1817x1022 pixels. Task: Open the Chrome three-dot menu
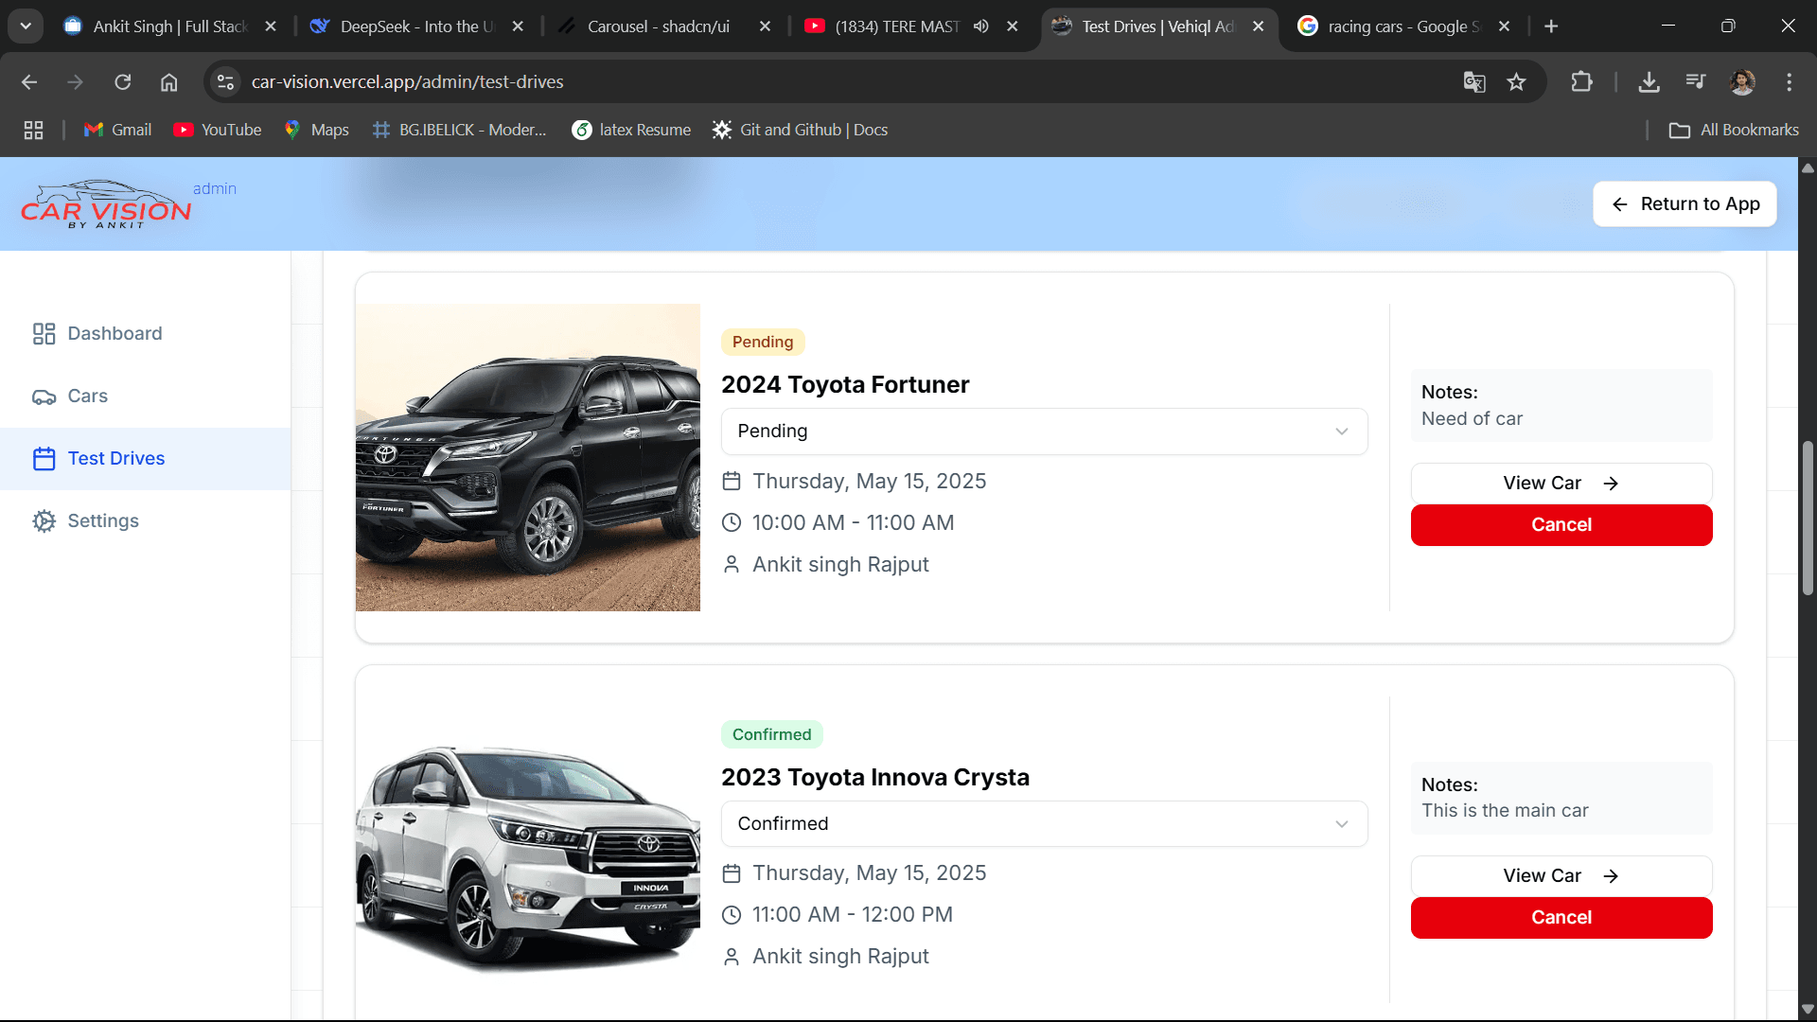(1789, 82)
